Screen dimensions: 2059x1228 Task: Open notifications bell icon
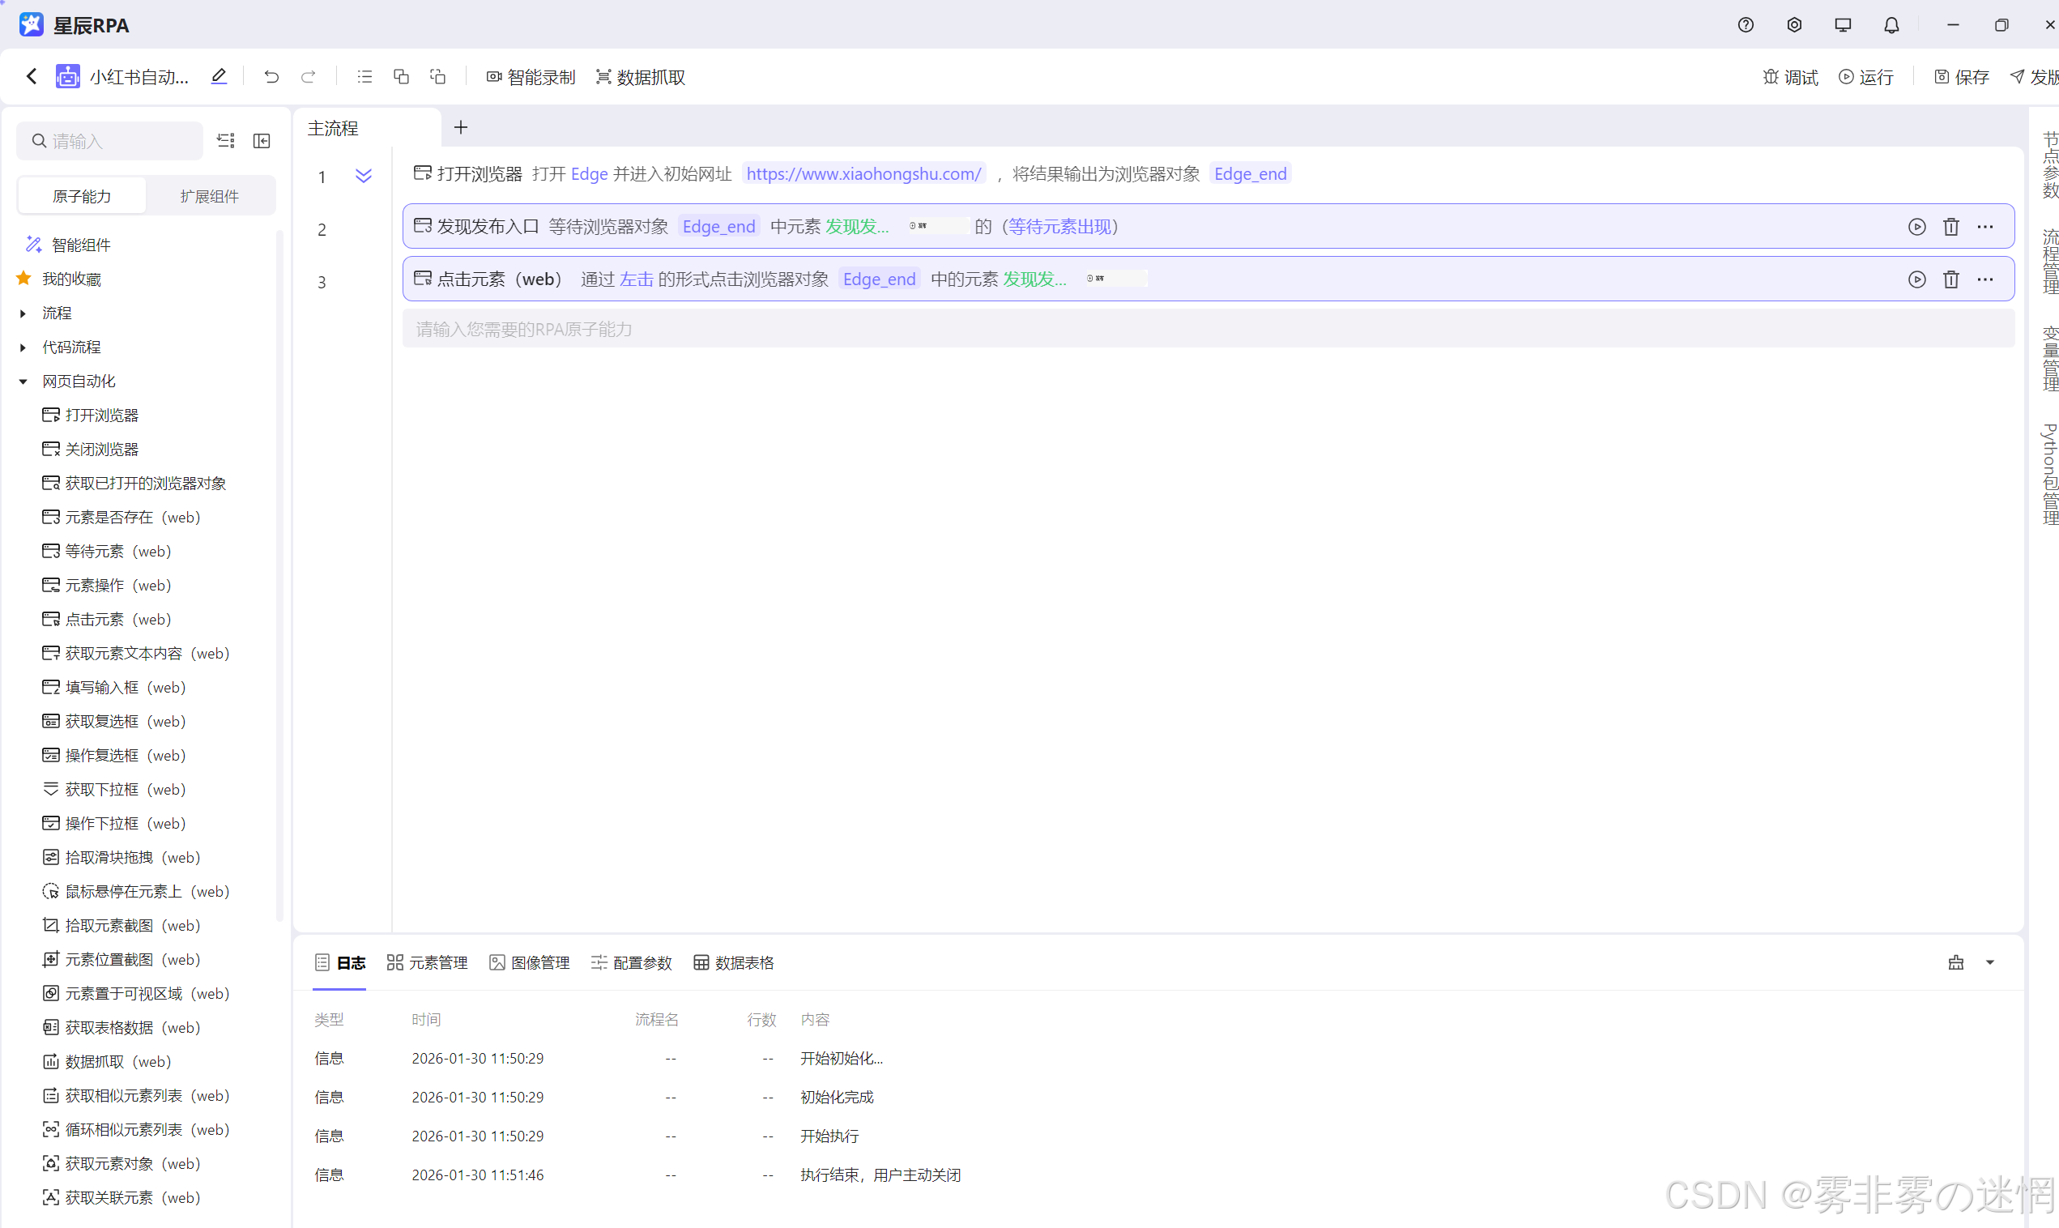pyautogui.click(x=1891, y=25)
